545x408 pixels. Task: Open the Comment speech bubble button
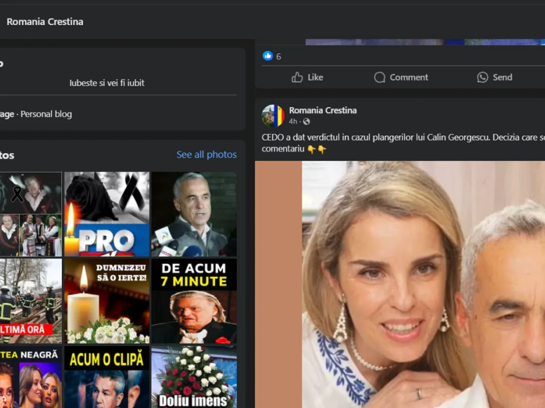pyautogui.click(x=401, y=78)
